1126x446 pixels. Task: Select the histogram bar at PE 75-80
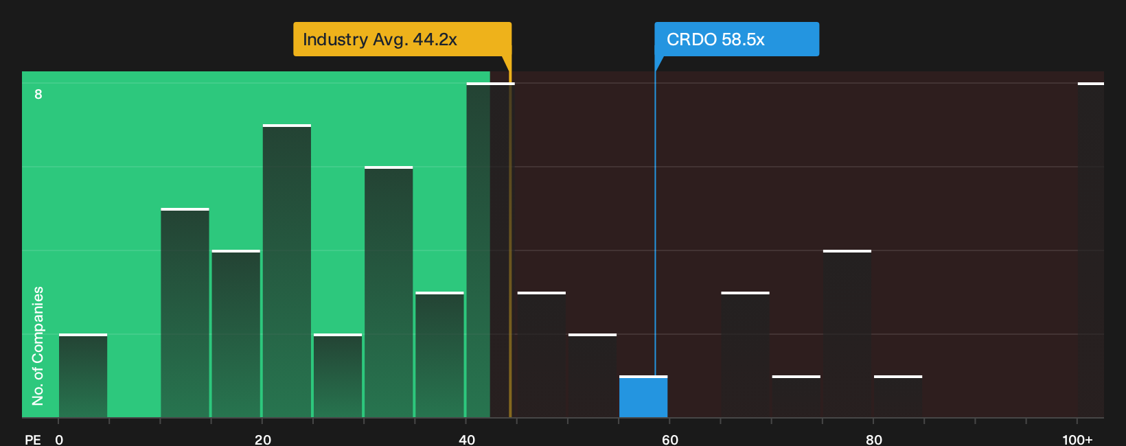pos(847,333)
